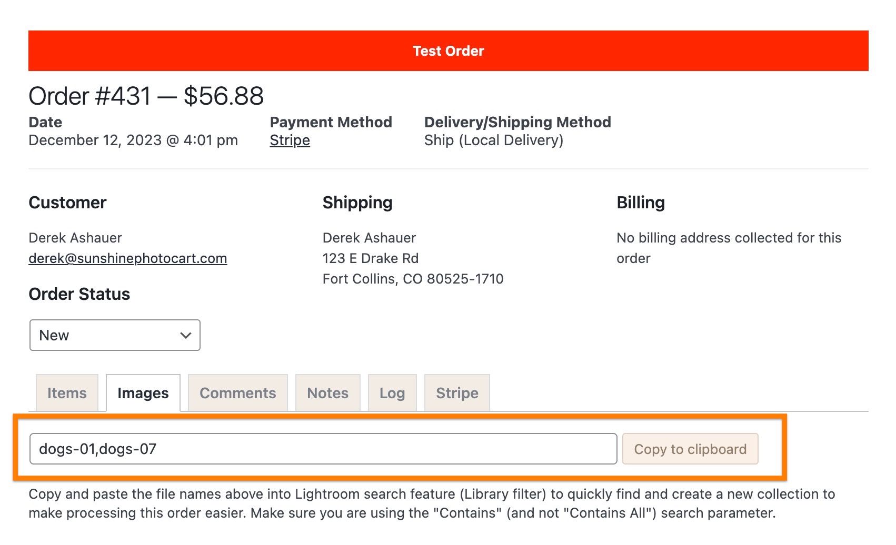View the Log tab
Screen dimensions: 896x545
tap(392, 393)
